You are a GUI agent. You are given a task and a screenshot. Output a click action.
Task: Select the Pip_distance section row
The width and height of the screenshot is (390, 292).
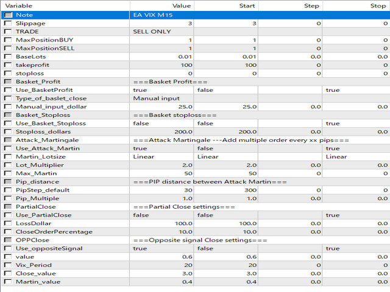pos(196,182)
